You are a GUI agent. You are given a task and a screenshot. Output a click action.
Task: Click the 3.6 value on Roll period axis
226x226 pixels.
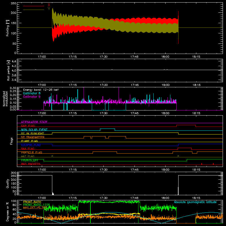point(14,80)
